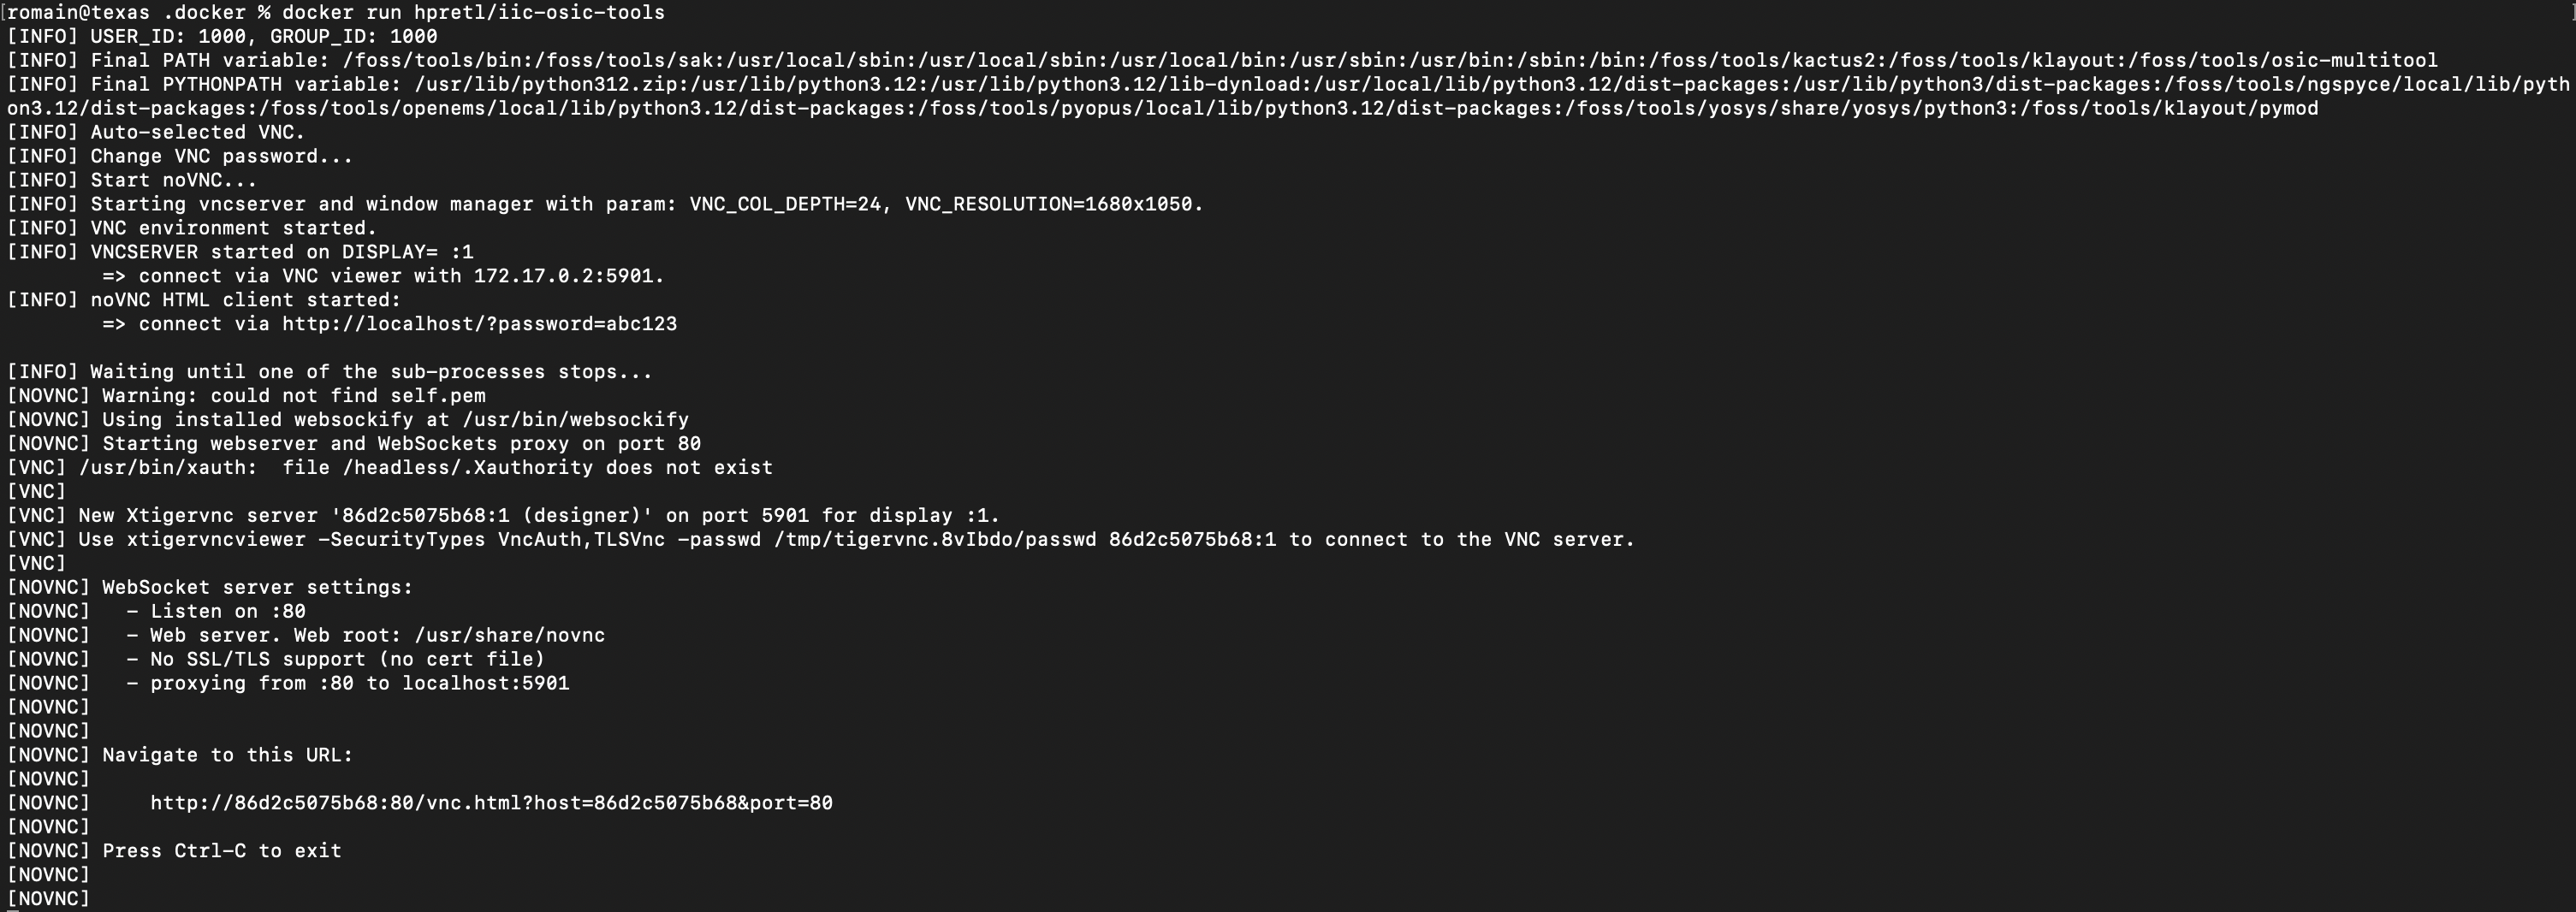
Task: Open the localhost password=abc123 URL
Action: [479, 324]
